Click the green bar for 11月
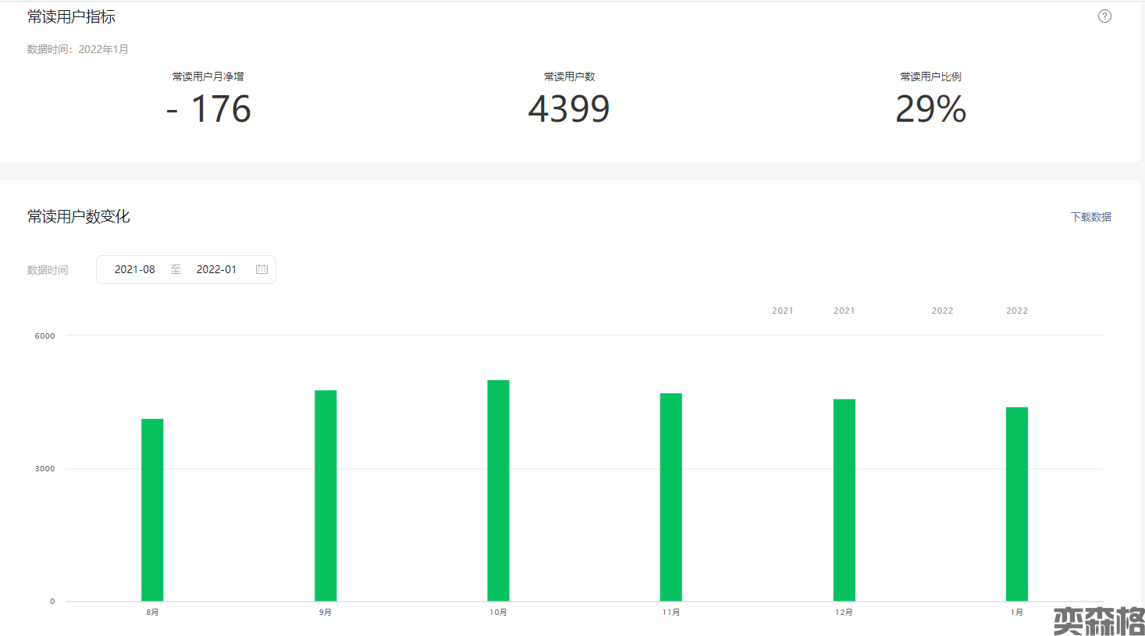 671,497
